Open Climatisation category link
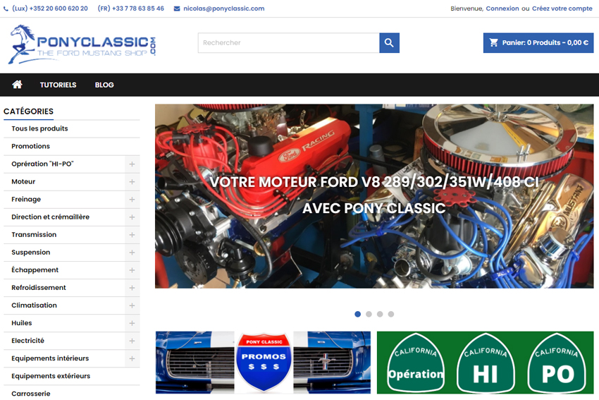 34,305
